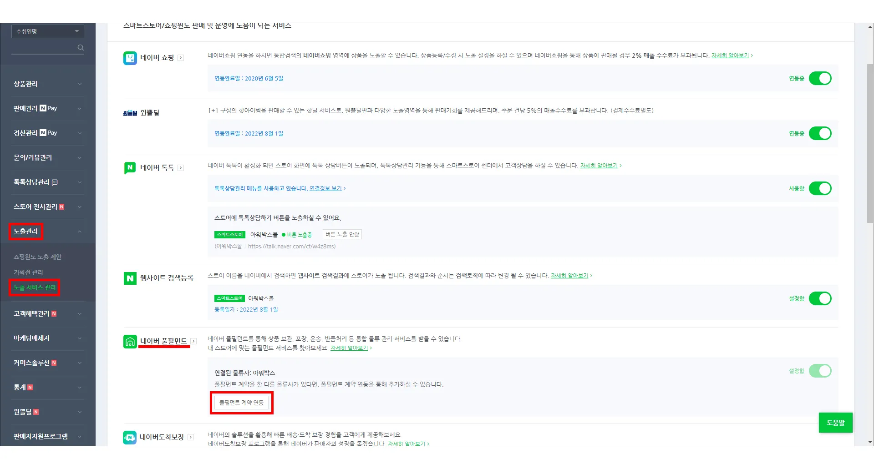The width and height of the screenshot is (874, 469).
Task: Click the 네이버 풀필먼트 service title
Action: (x=163, y=341)
